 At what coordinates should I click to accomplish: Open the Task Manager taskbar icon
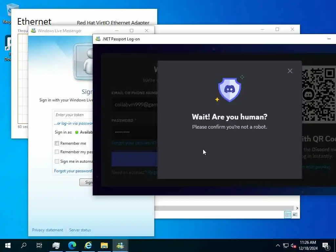(56, 245)
